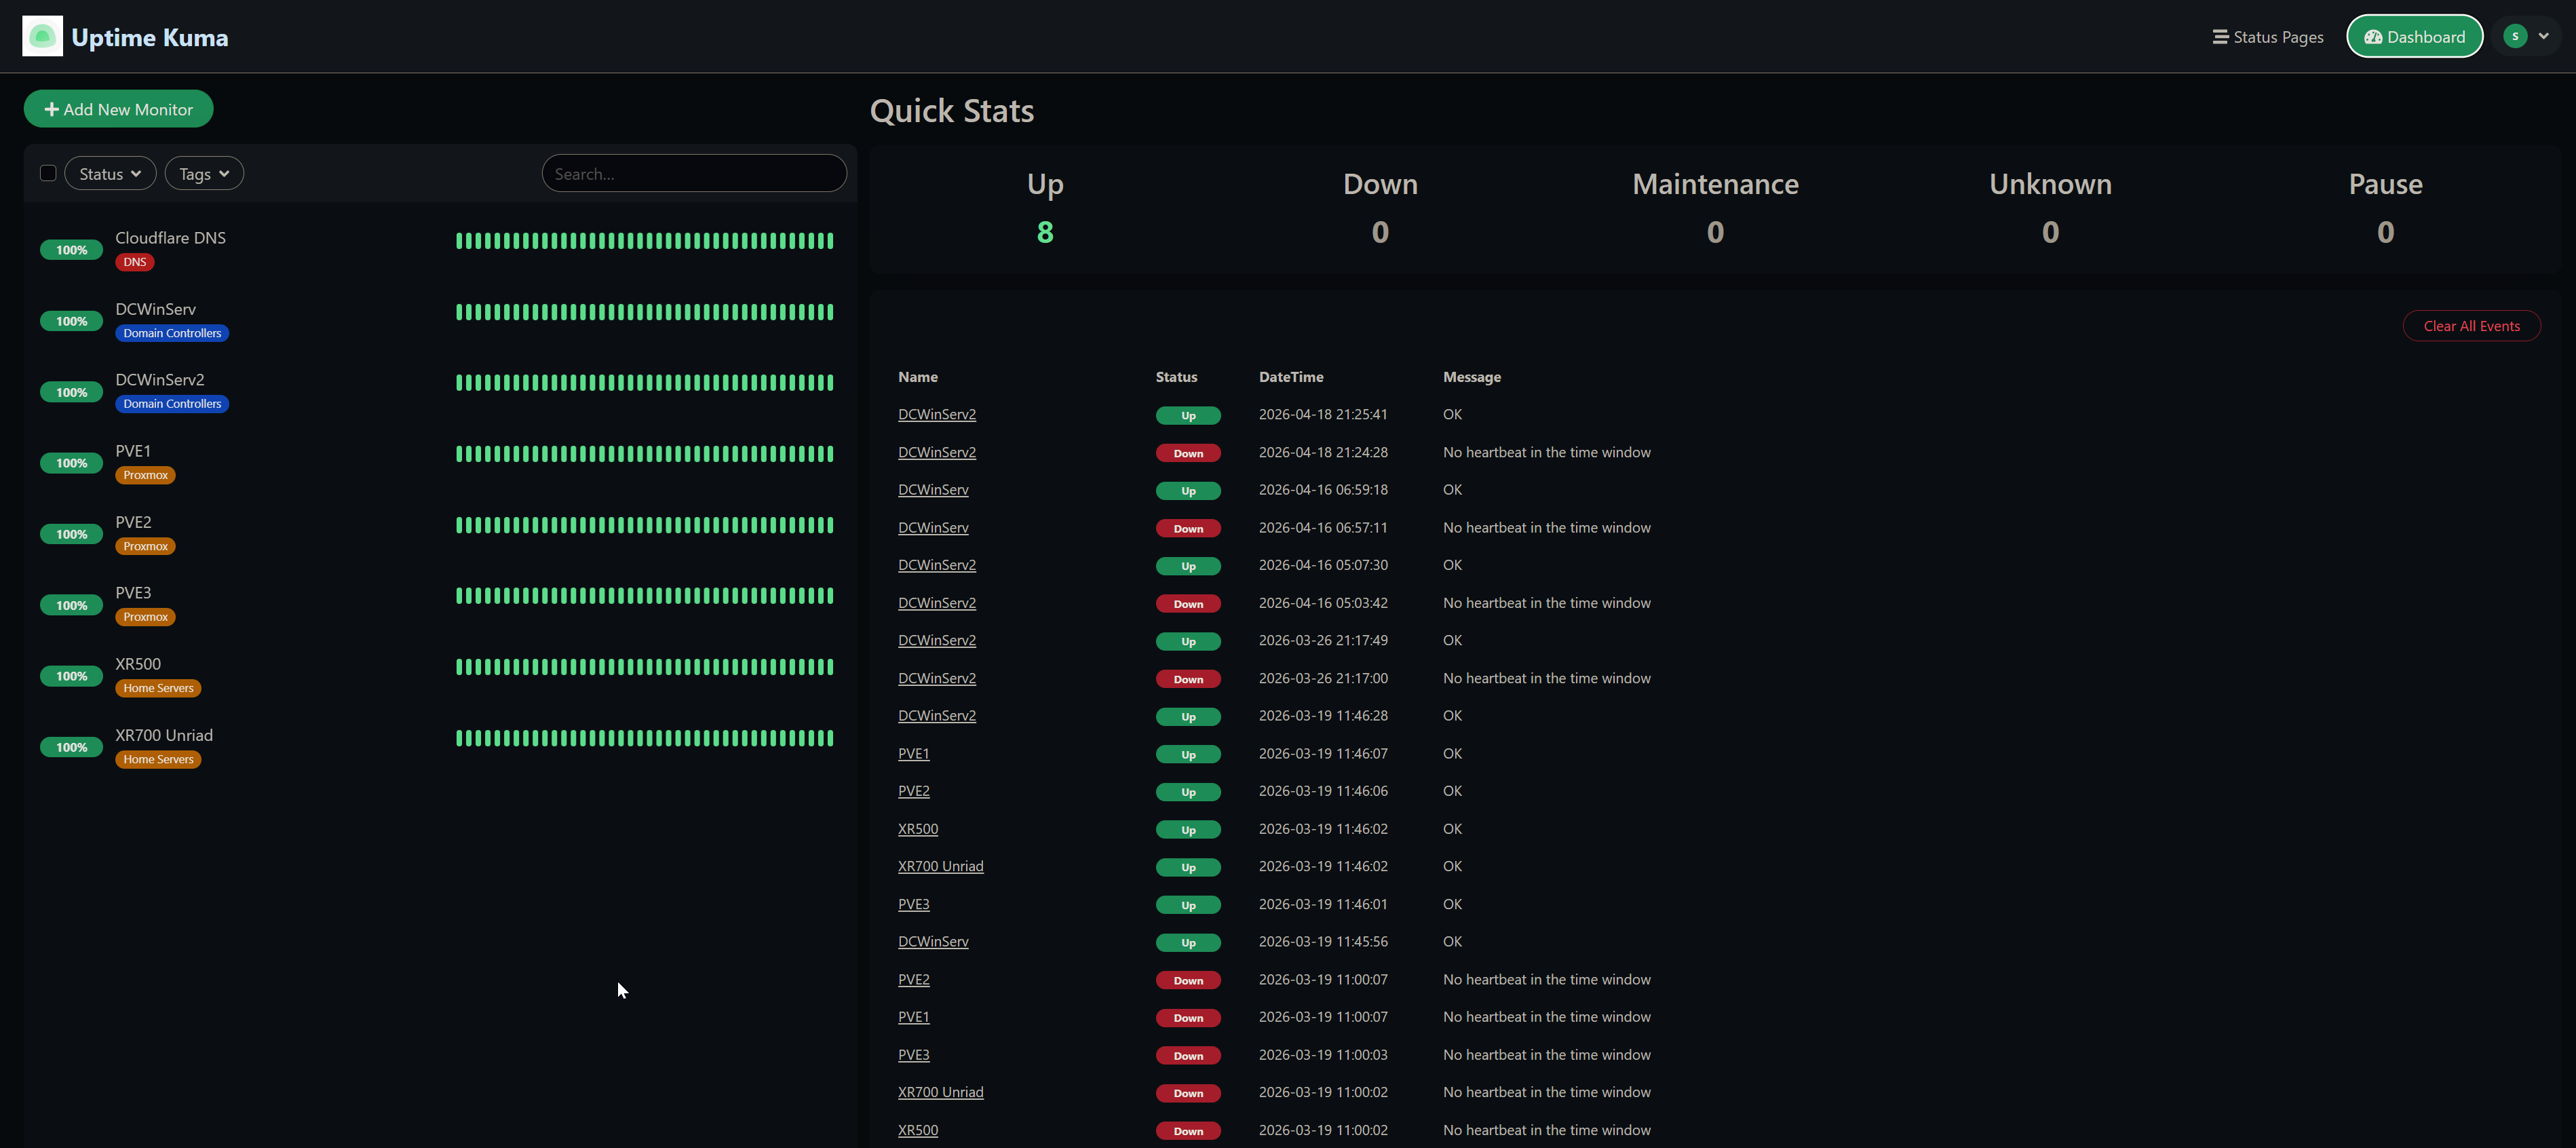2576x1148 pixels.
Task: Open the Status Pages navigation item
Action: 2278,36
